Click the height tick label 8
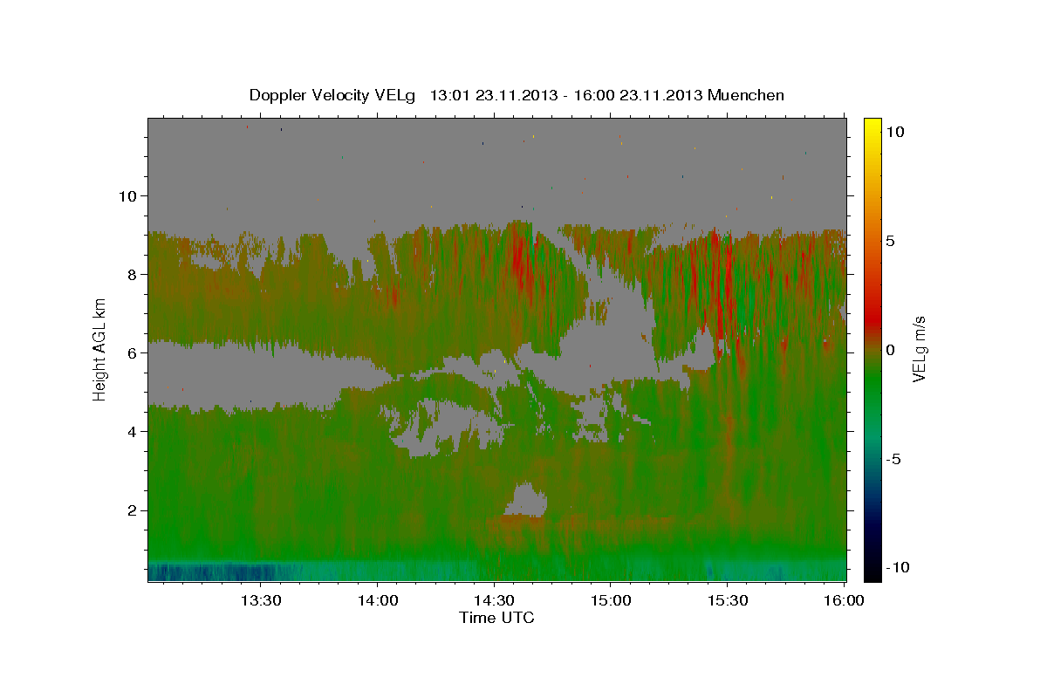1047x698 pixels. 133,274
